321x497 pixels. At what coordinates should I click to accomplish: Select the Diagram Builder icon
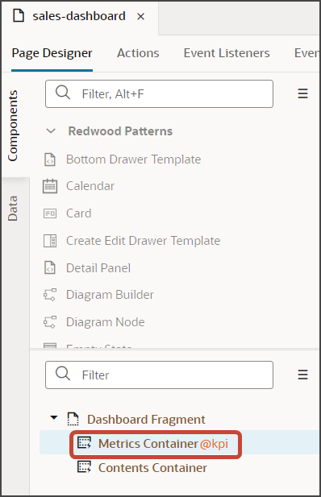click(50, 295)
